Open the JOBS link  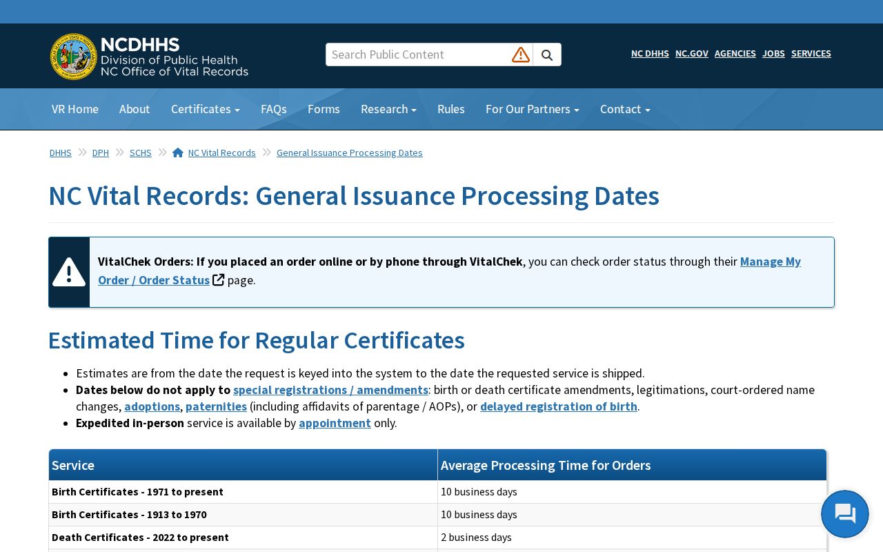[773, 53]
